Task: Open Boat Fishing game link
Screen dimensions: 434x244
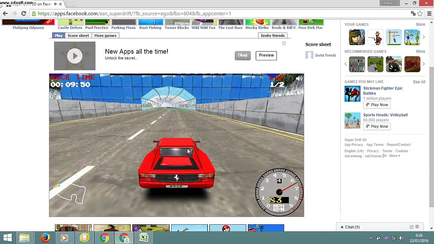Action: 150,28
